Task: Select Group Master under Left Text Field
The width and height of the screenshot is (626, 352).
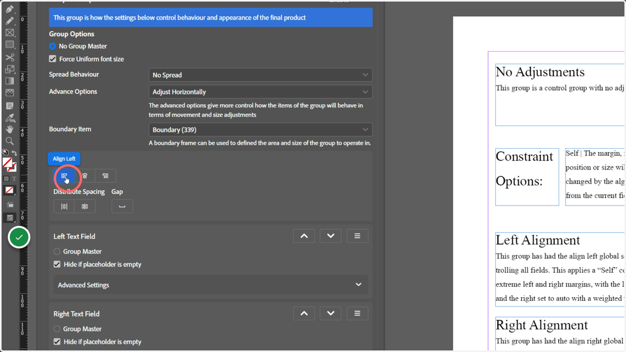Action: (57, 251)
